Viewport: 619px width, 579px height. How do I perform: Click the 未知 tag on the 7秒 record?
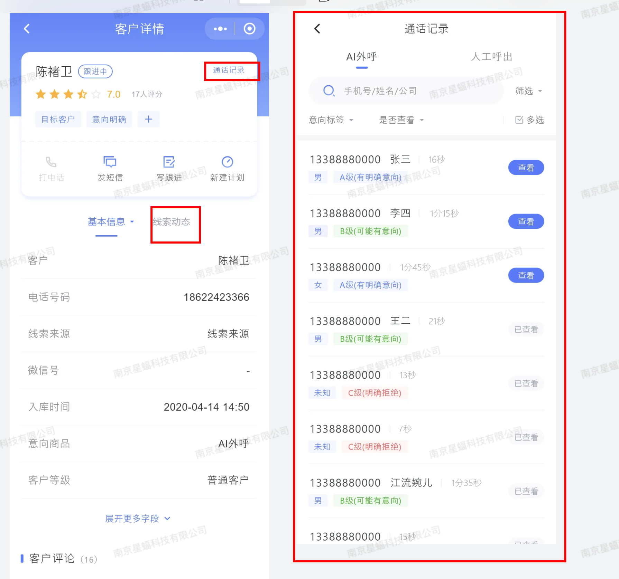322,447
